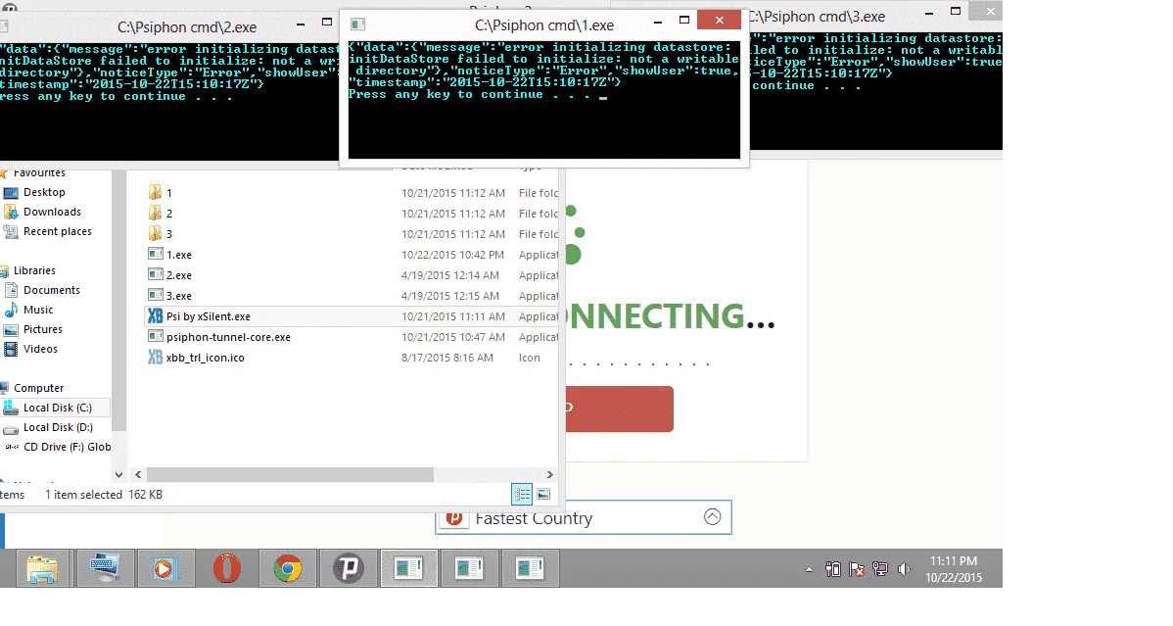The width and height of the screenshot is (1173, 626).
Task: Show hidden tray icons arrow
Action: [x=809, y=570]
